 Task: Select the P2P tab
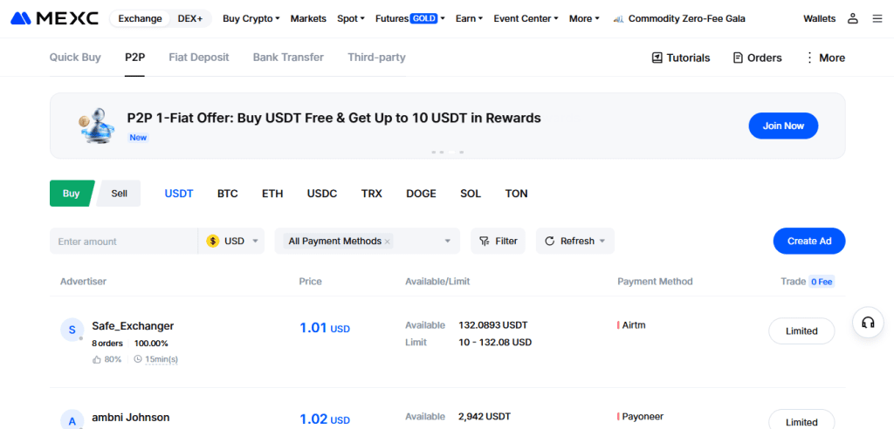tap(134, 57)
